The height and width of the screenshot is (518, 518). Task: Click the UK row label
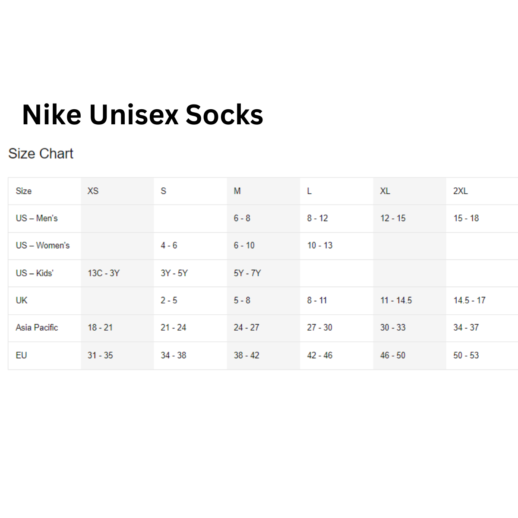(22, 300)
